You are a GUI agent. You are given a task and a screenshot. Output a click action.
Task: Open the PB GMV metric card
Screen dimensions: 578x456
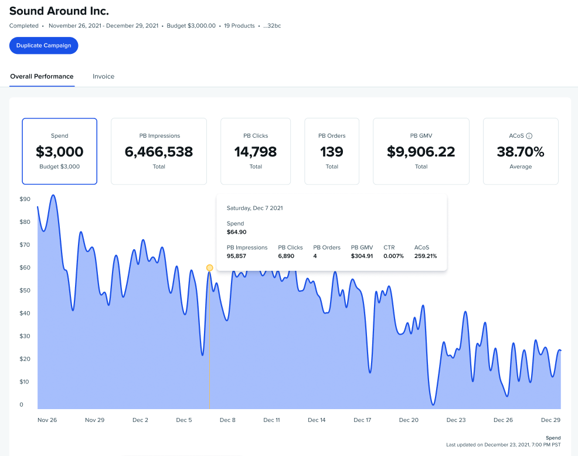[x=421, y=151]
